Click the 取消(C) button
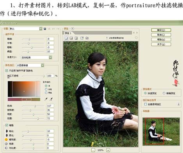 click(x=161, y=35)
